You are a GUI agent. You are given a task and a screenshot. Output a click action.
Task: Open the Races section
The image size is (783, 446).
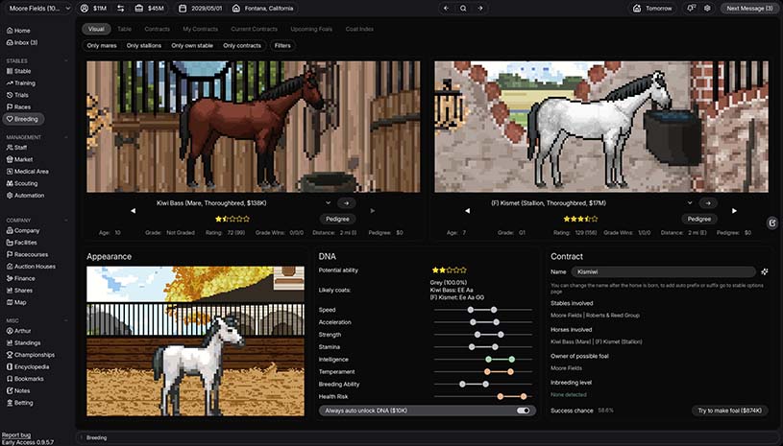[x=18, y=107]
